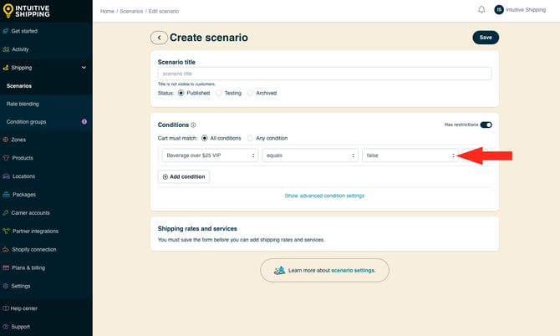Toggle the Has restrictions switch
The width and height of the screenshot is (560, 336).
(x=486, y=125)
